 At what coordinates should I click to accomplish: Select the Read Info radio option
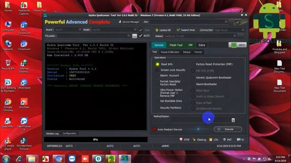(157, 64)
